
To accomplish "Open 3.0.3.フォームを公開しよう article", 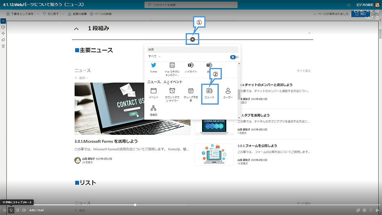I will tap(257, 145).
